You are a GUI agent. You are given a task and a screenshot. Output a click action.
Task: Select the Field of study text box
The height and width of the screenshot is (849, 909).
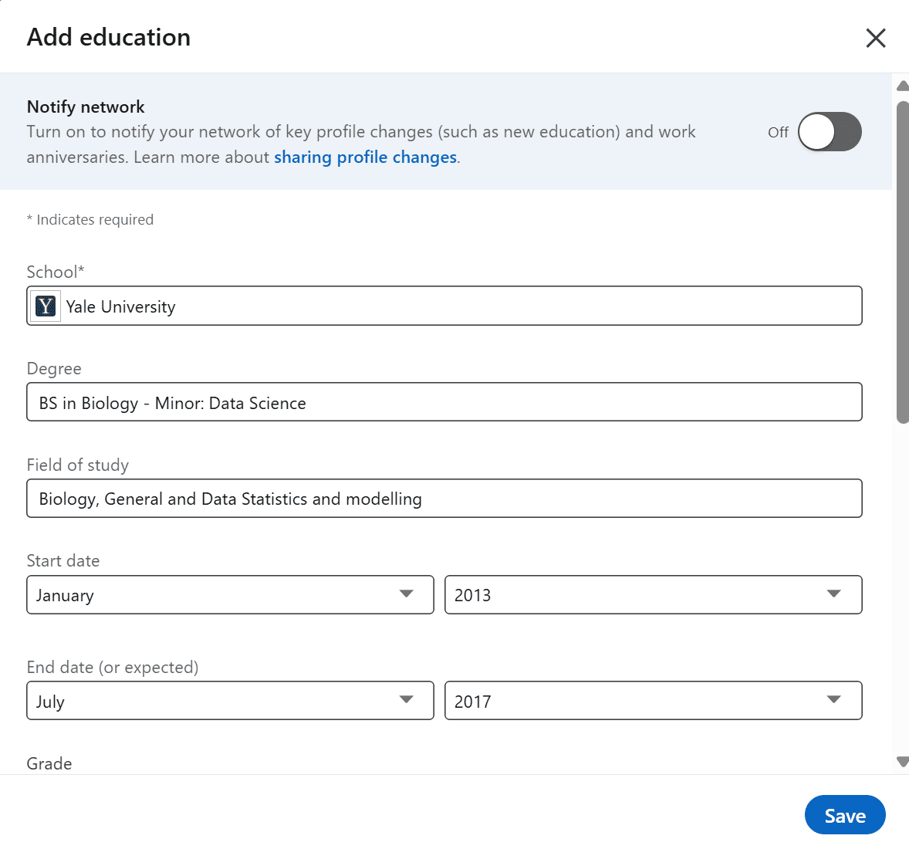click(444, 498)
